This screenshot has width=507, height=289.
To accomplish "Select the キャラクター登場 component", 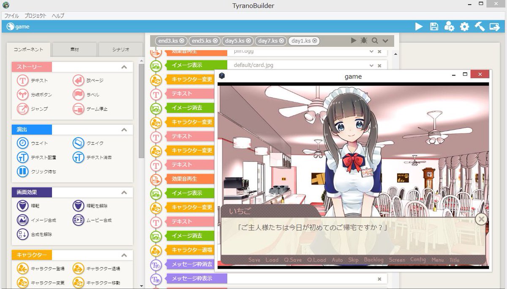I will pos(41,268).
